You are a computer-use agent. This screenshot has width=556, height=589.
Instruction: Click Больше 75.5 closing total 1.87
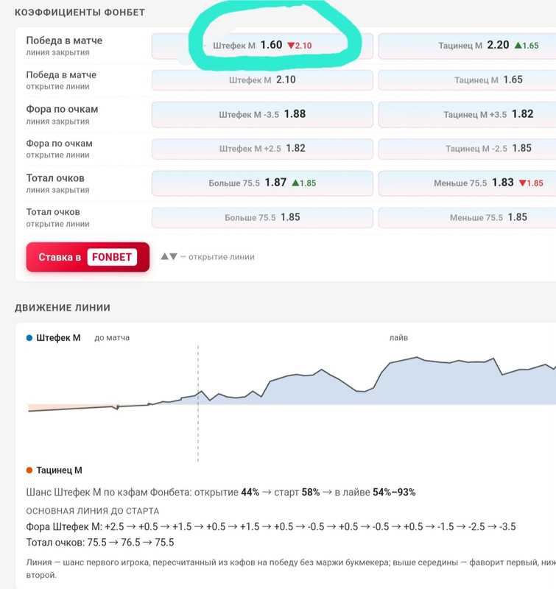262,183
